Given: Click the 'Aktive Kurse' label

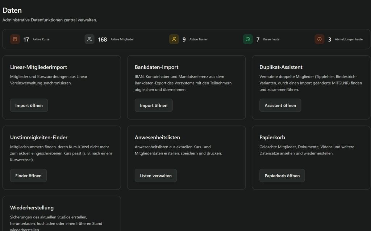Looking at the screenshot, I should 41,39.
